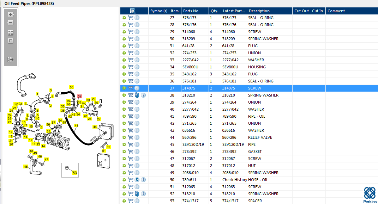Image resolution: width=378 pixels, height=204 pixels.
Task: Sort by Parts No. column header
Action: point(195,11)
